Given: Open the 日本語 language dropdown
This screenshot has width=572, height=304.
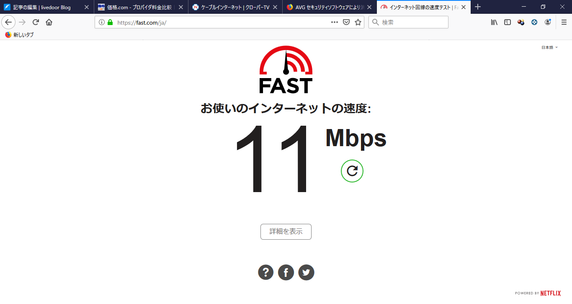Looking at the screenshot, I should [x=549, y=48].
